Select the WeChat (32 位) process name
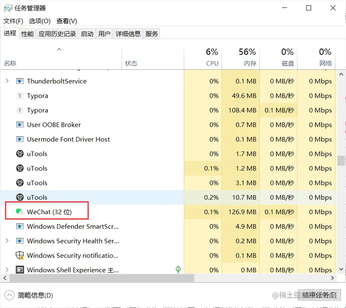 click(x=49, y=212)
